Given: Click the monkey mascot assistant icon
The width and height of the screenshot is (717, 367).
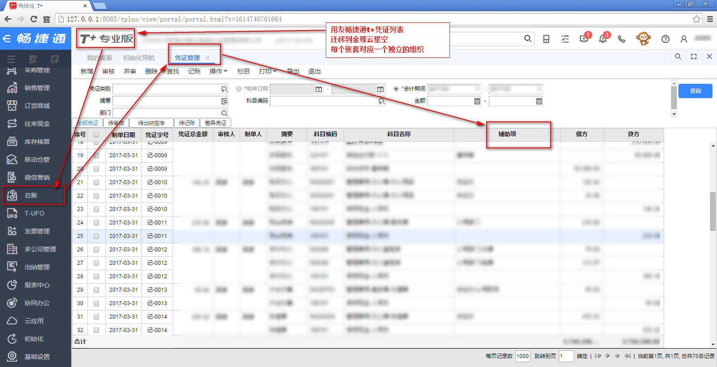Looking at the screenshot, I should [x=643, y=39].
